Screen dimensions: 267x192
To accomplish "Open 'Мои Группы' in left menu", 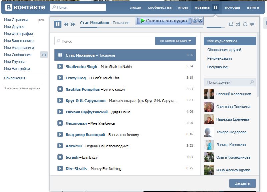I will (14, 62).
